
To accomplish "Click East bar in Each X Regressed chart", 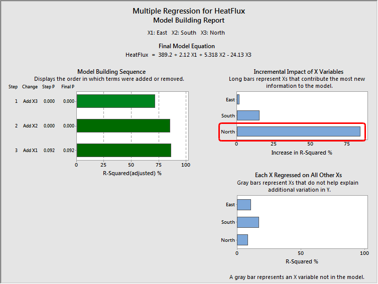I will tap(243, 205).
